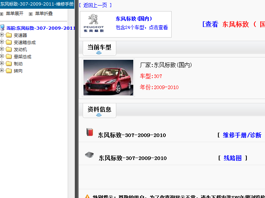Click the warning triangle icon near 特别提示
Viewport: 265px width, 198px height.
[x=87, y=196]
